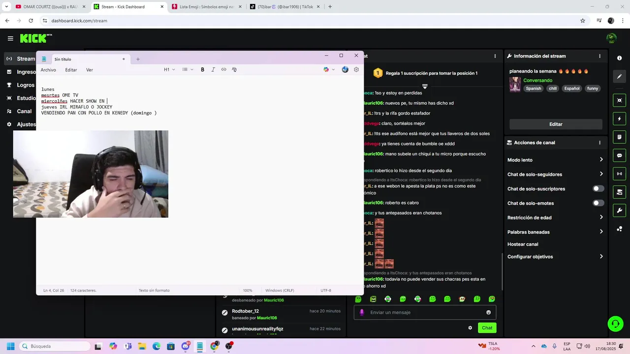This screenshot has height=354, width=630.
Task: Switch to the TikTok browser tab
Action: [x=284, y=6]
